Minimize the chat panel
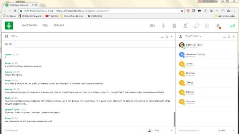 162,36
